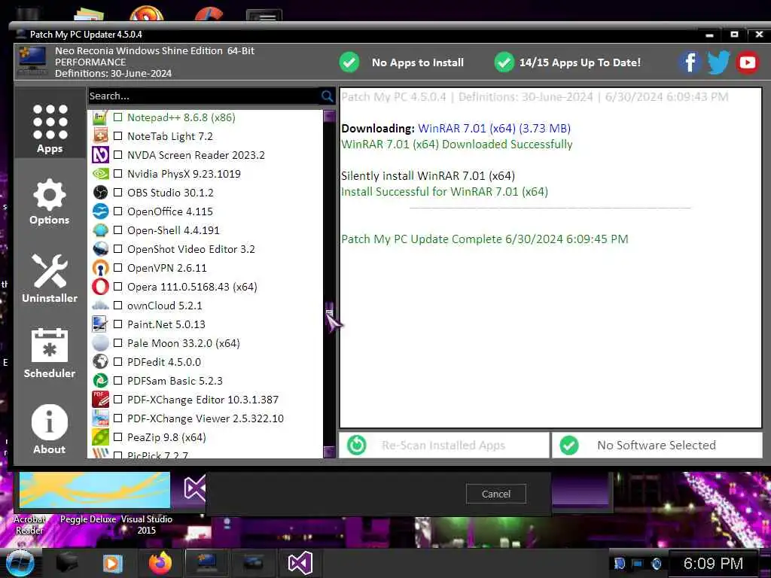771x578 pixels.
Task: Click the search magnifier icon
Action: click(x=327, y=96)
